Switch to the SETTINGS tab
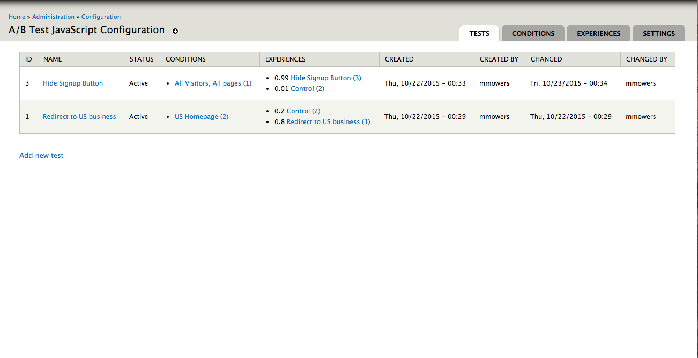698x358 pixels. (x=658, y=33)
